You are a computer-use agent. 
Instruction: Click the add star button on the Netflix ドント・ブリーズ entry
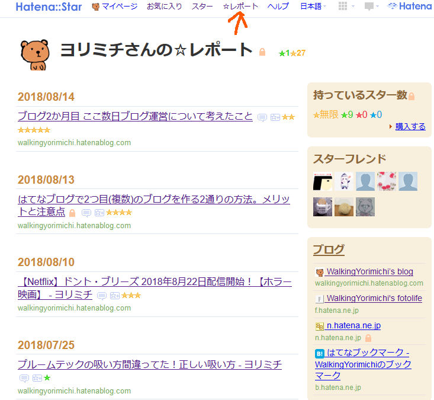click(115, 296)
